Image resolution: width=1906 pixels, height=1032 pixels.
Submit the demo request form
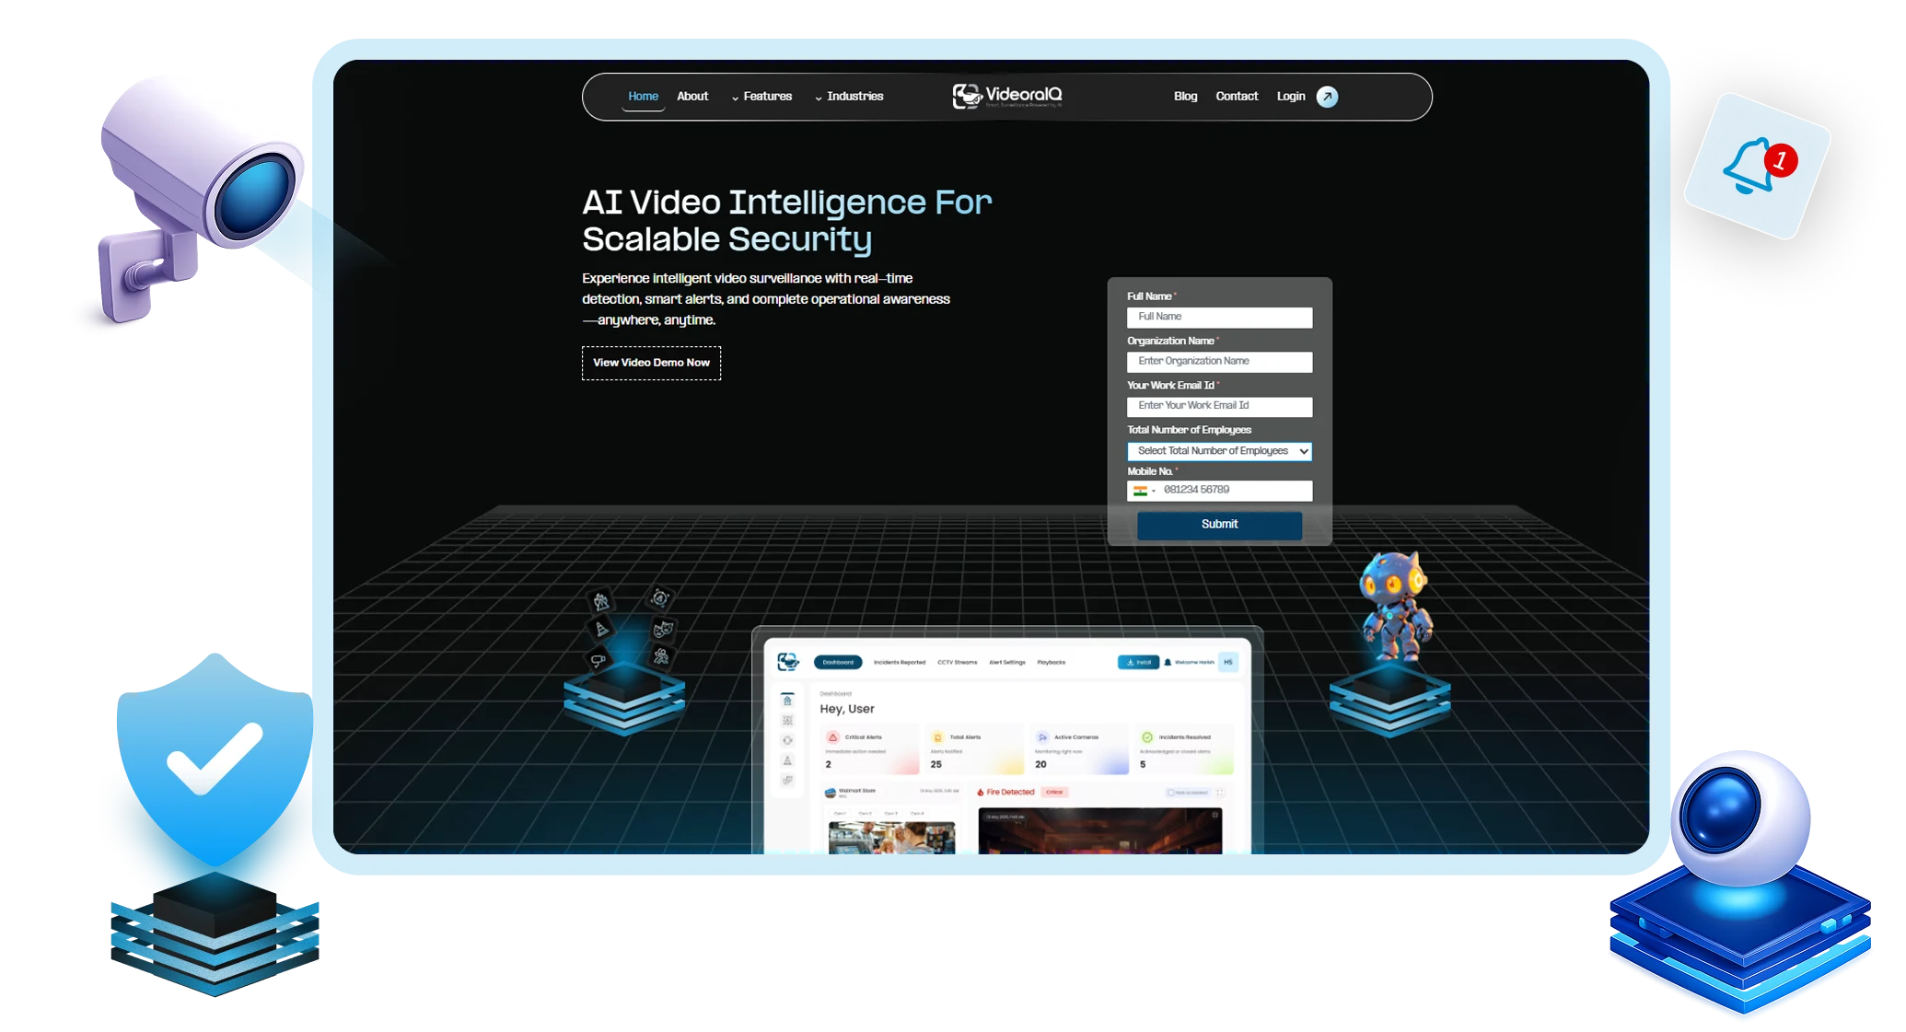click(x=1219, y=525)
